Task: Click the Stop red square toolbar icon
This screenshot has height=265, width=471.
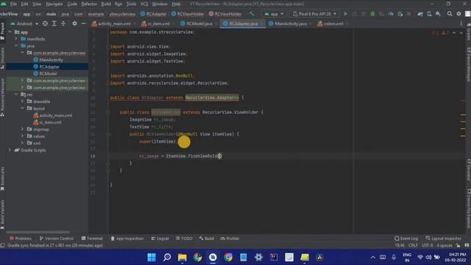Action: click(x=409, y=14)
